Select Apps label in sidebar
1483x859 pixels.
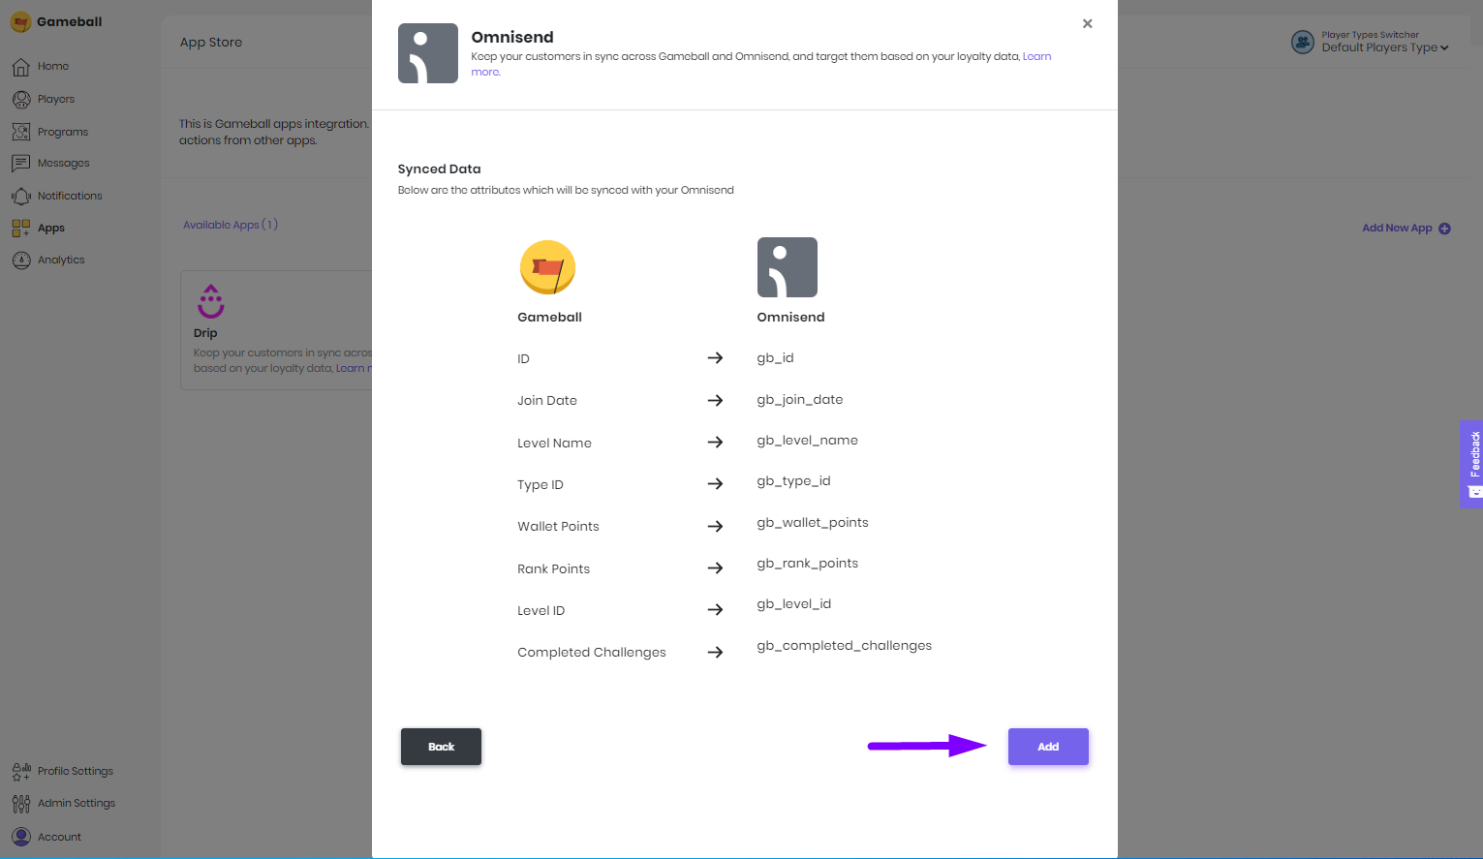51,229
